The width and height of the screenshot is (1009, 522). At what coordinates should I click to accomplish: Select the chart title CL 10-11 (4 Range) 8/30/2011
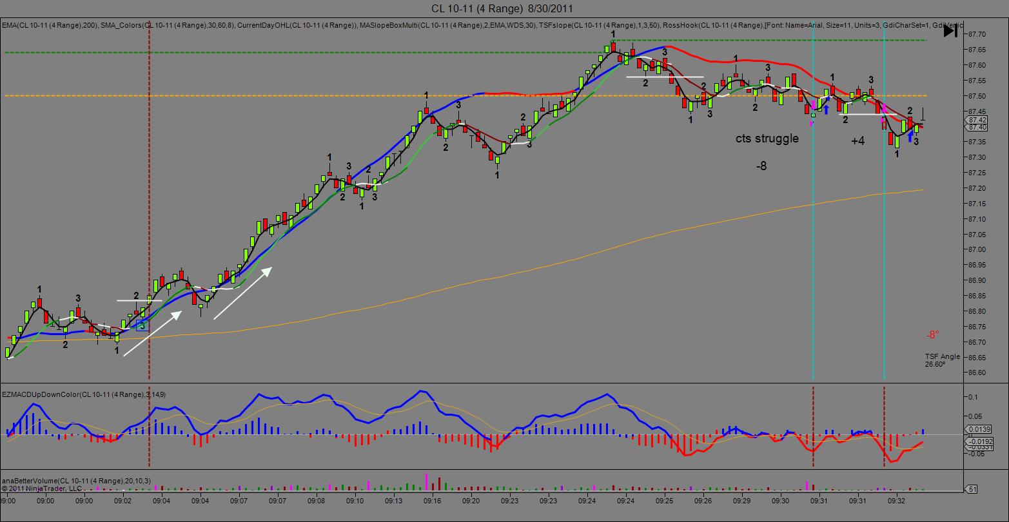point(502,8)
